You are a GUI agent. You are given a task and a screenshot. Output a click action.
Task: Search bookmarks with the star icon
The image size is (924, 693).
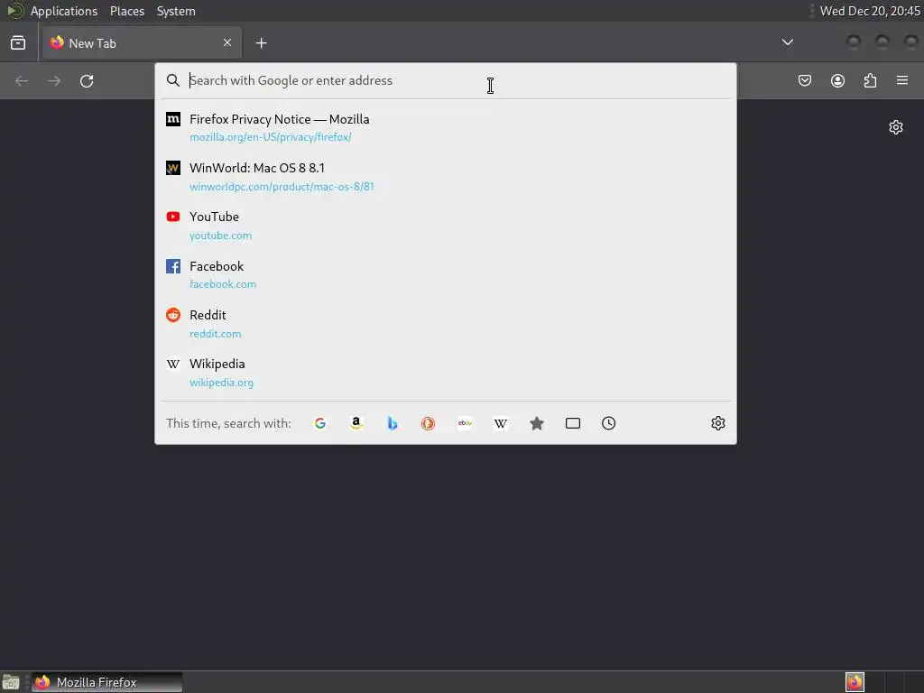[x=536, y=423]
